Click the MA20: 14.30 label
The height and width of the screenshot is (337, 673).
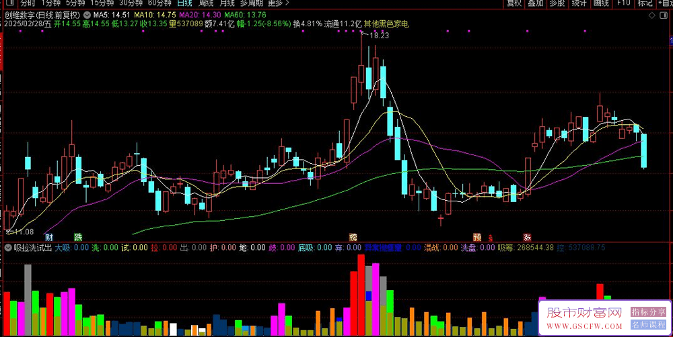(201, 15)
